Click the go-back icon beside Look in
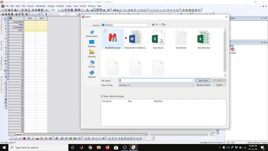The width and height of the screenshot is (268, 151). click(x=153, y=25)
